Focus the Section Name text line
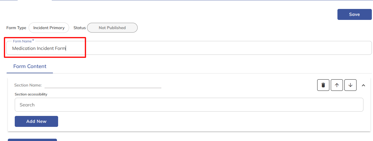Screen dimensions: 373x141 103,85
